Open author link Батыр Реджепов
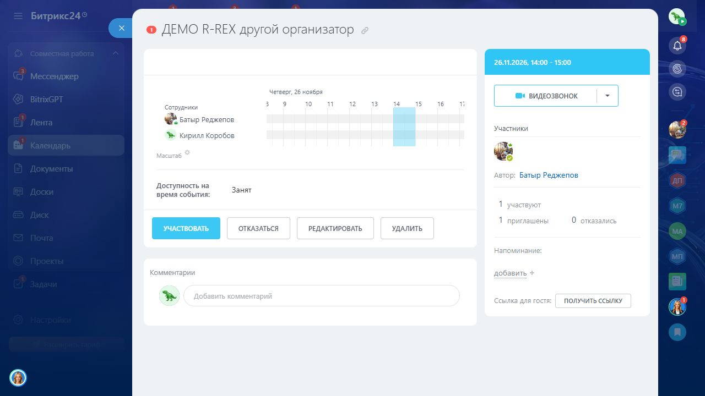The width and height of the screenshot is (705, 396). (x=549, y=175)
